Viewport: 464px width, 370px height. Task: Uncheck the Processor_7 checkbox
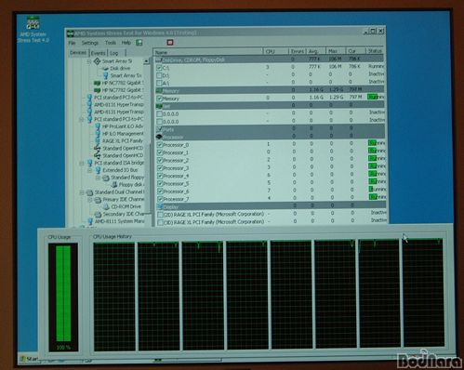pyautogui.click(x=160, y=199)
